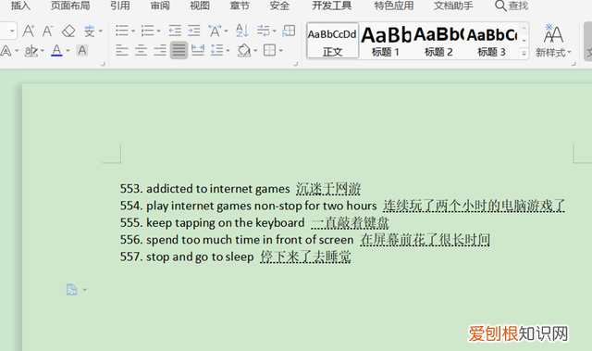This screenshot has width=592, height=351.
Task: Increase paragraph indent
Action: click(x=194, y=31)
